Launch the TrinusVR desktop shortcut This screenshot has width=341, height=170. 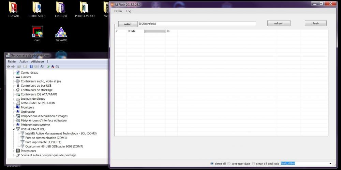pos(61,32)
